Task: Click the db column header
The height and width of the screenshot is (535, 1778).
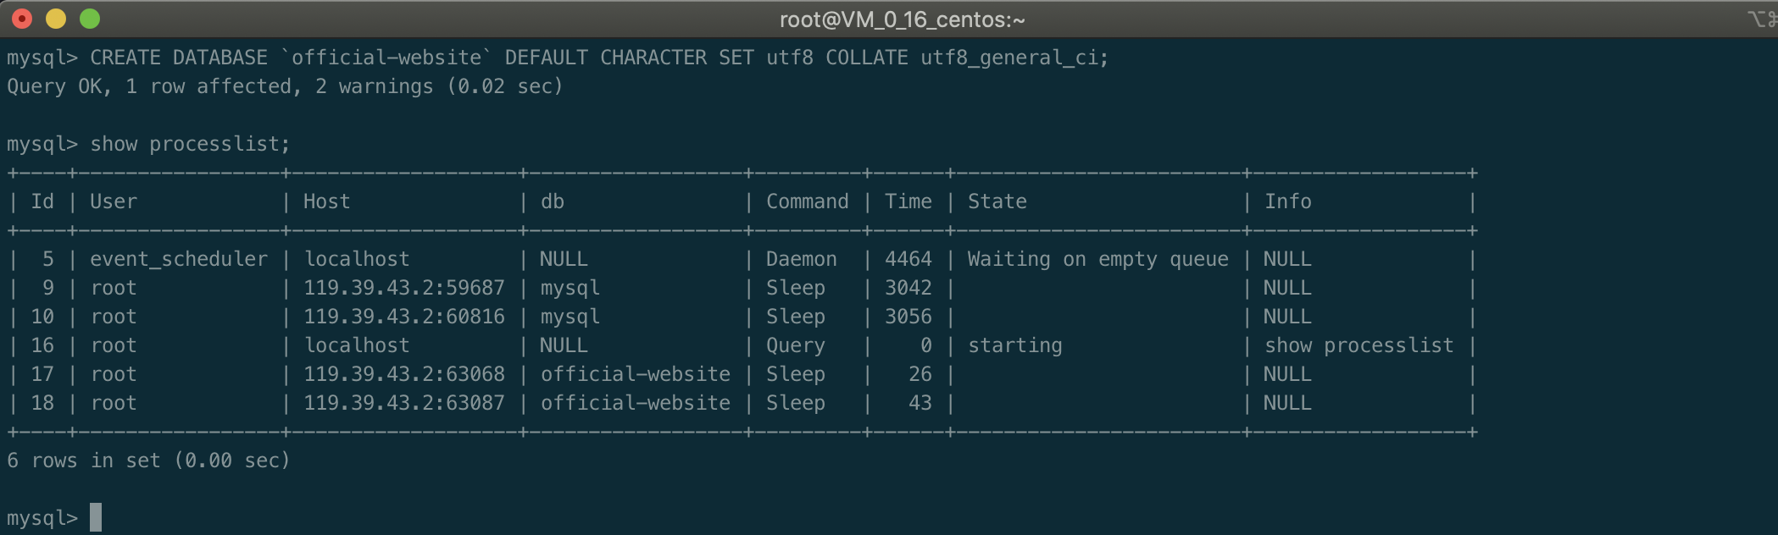Action: click(555, 201)
